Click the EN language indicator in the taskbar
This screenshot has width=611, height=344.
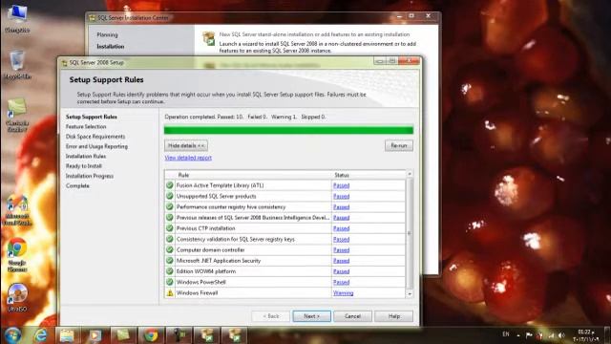coord(506,334)
